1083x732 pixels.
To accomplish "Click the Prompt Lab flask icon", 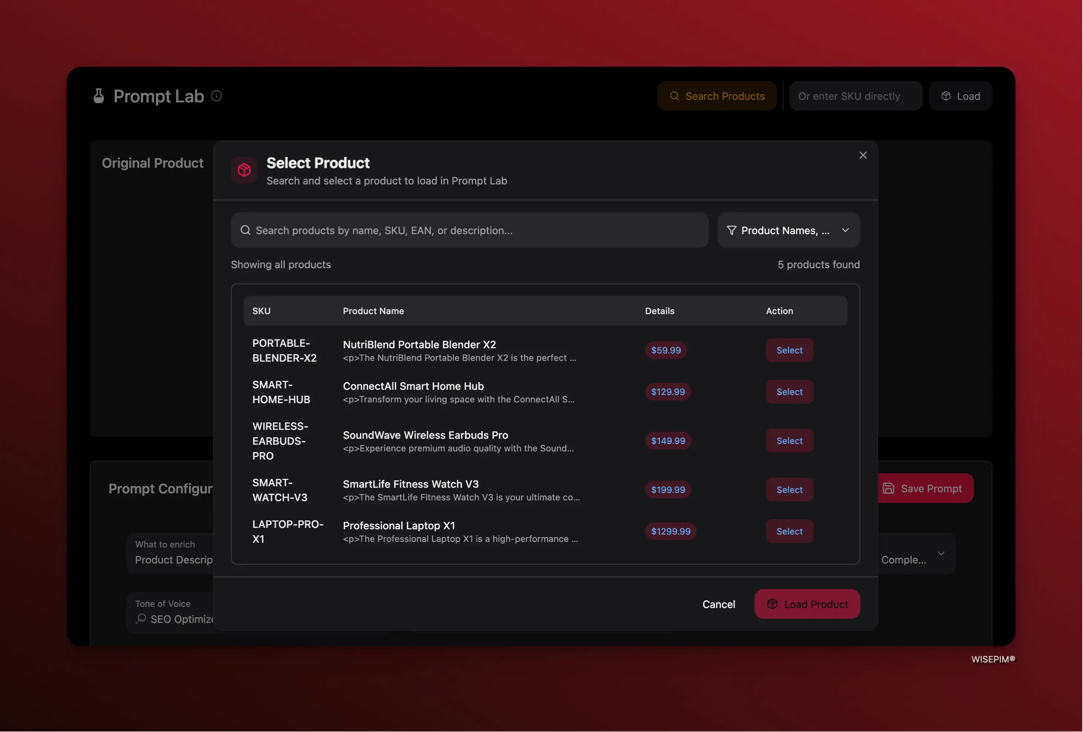I will pyautogui.click(x=98, y=96).
